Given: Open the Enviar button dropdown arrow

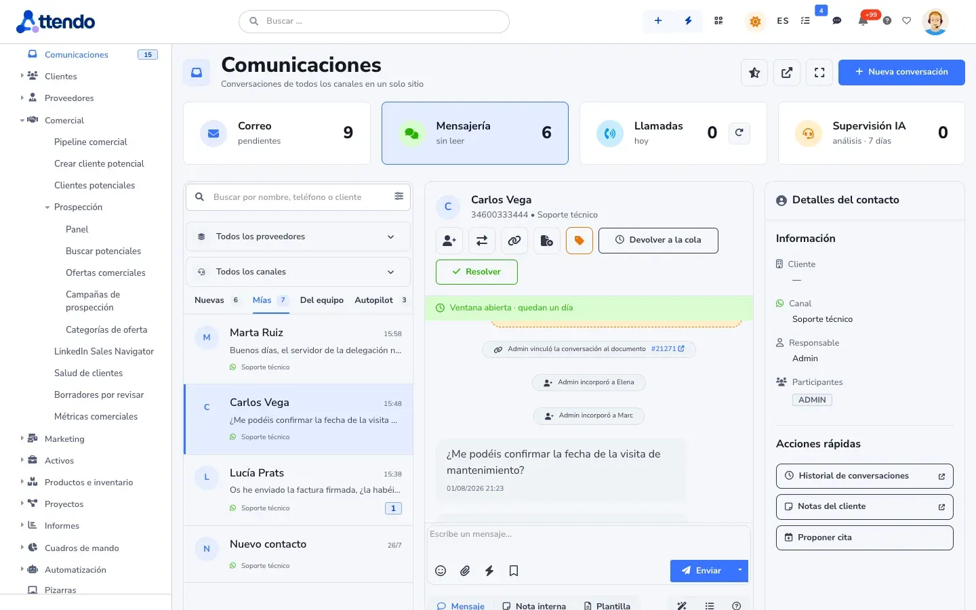Looking at the screenshot, I should coord(739,571).
